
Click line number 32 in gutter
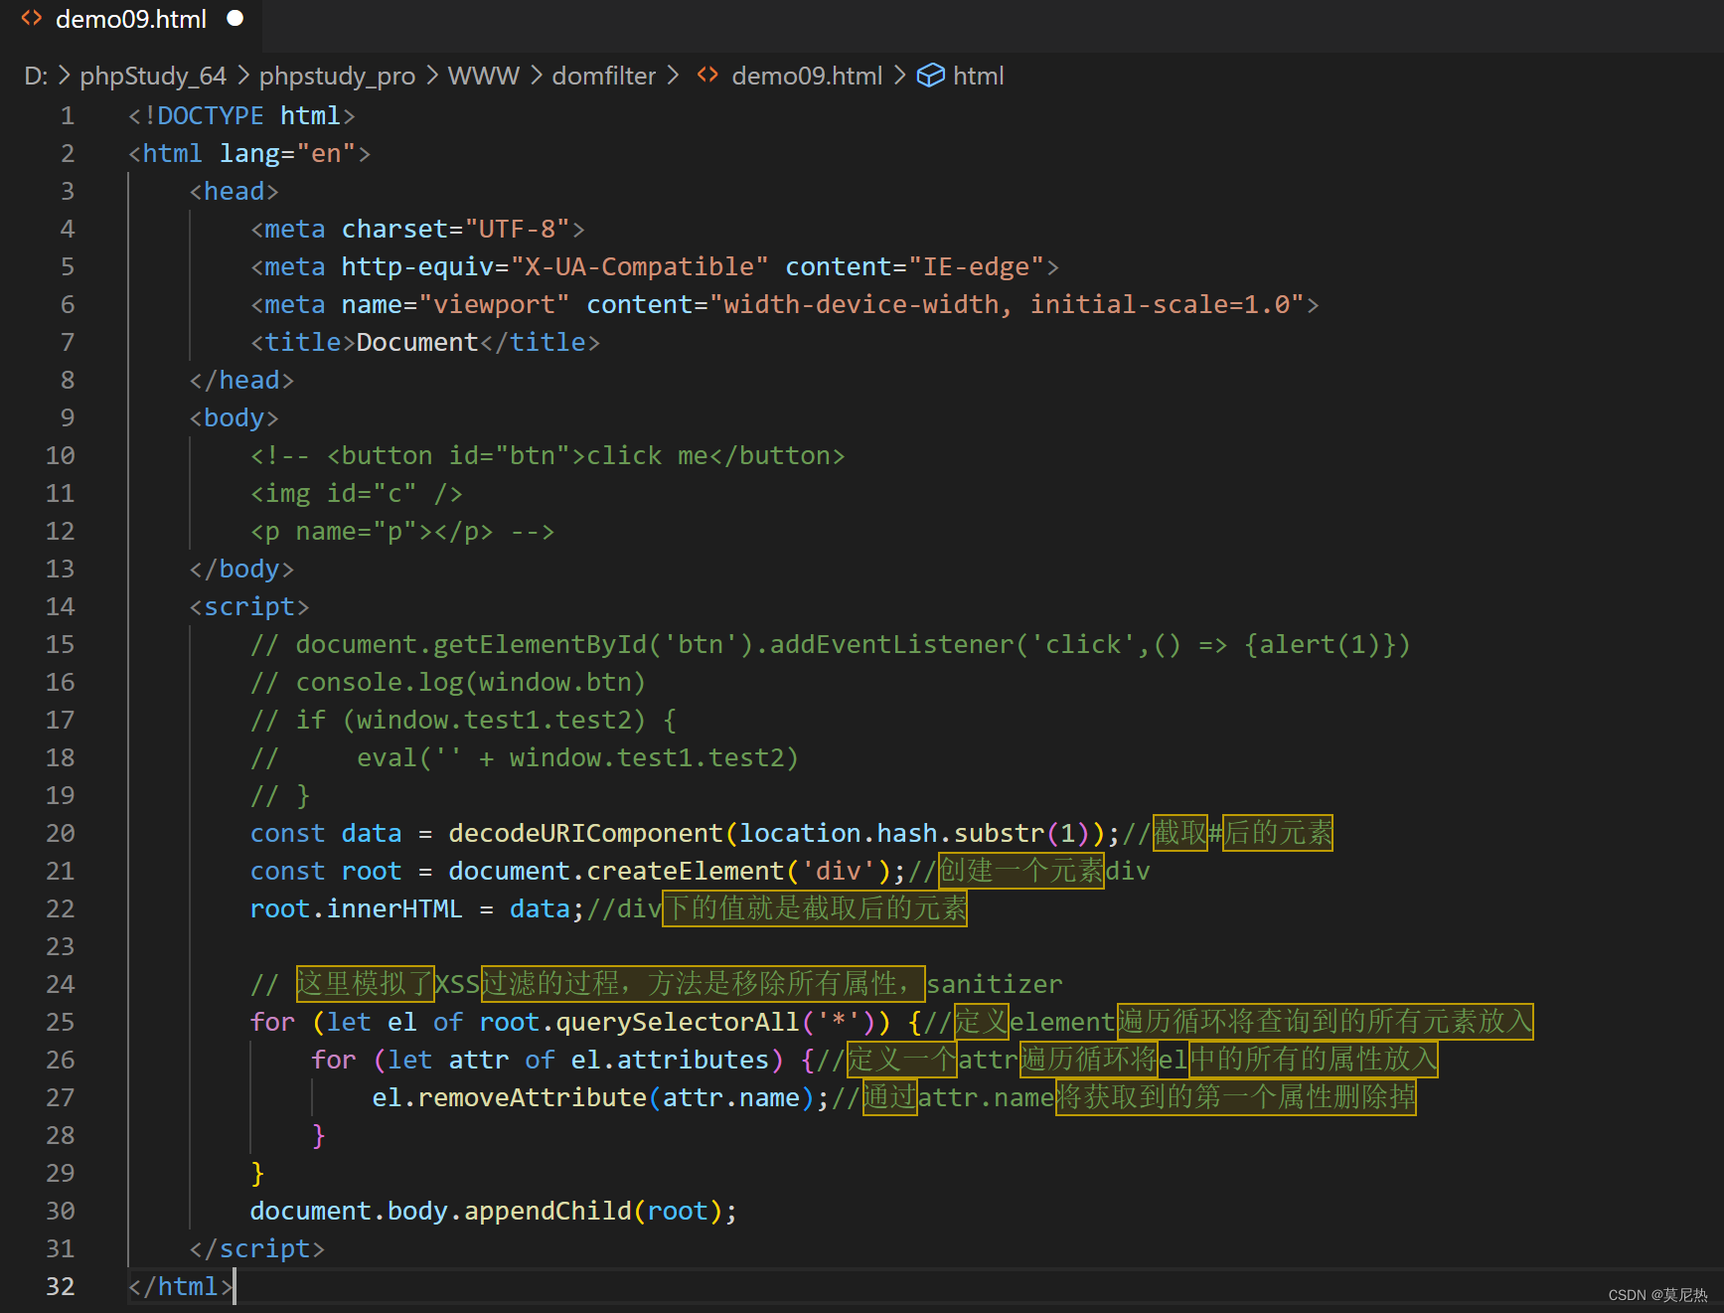pyautogui.click(x=61, y=1287)
